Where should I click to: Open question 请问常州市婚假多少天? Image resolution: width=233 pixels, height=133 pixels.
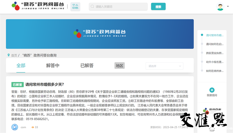point(45,85)
